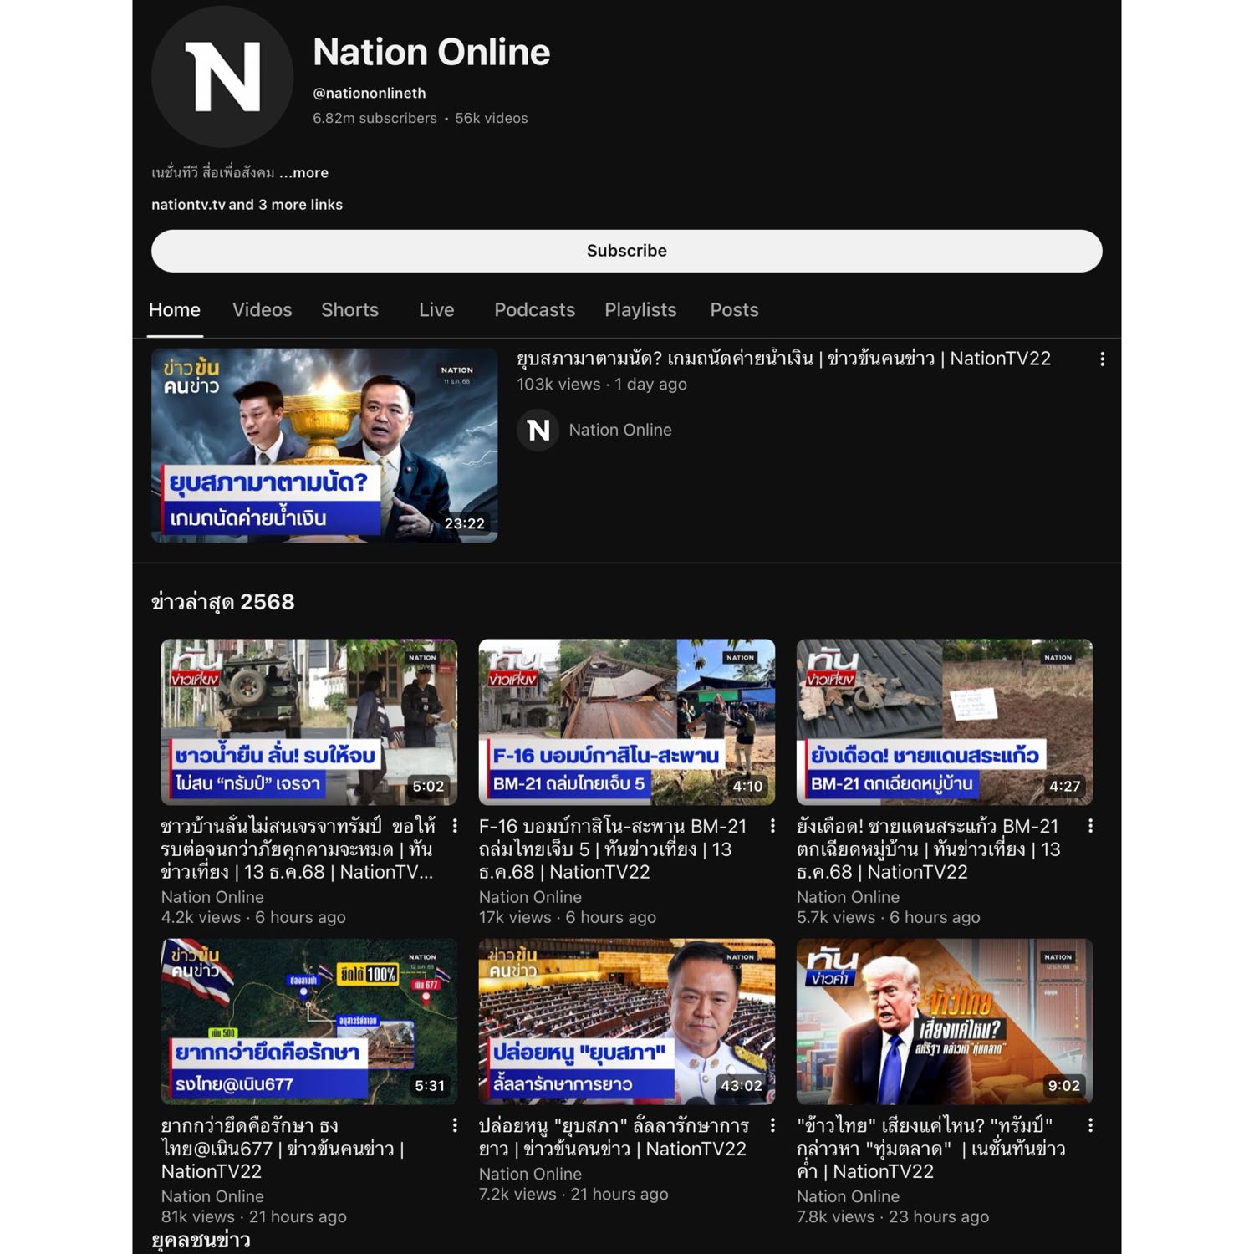
Task: Click 7.2k views · 21 hours ago text
Action: click(x=573, y=1194)
